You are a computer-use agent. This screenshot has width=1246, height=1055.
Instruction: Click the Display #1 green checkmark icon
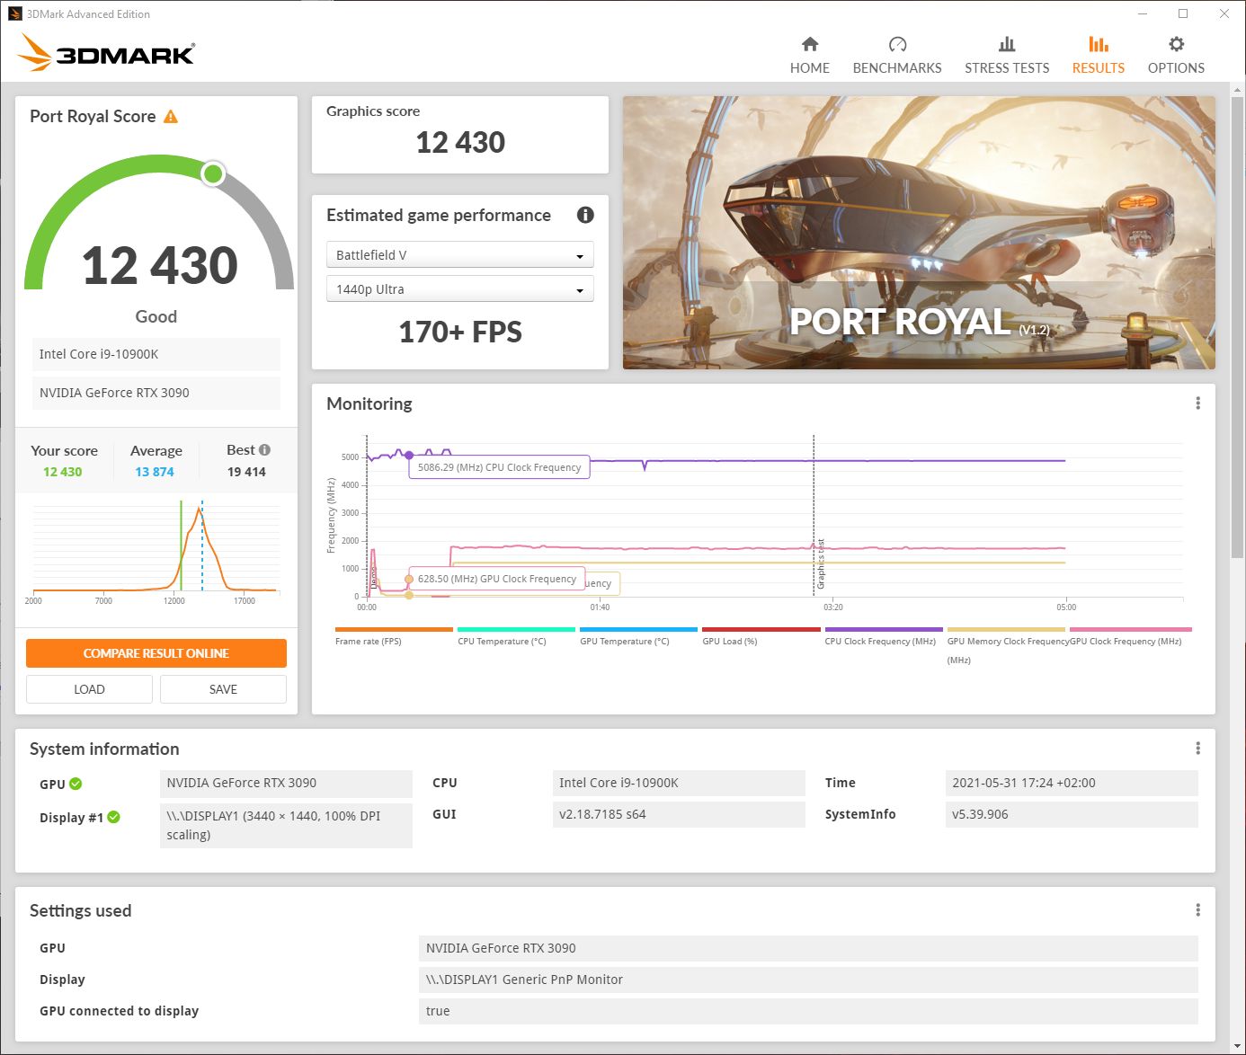click(114, 817)
